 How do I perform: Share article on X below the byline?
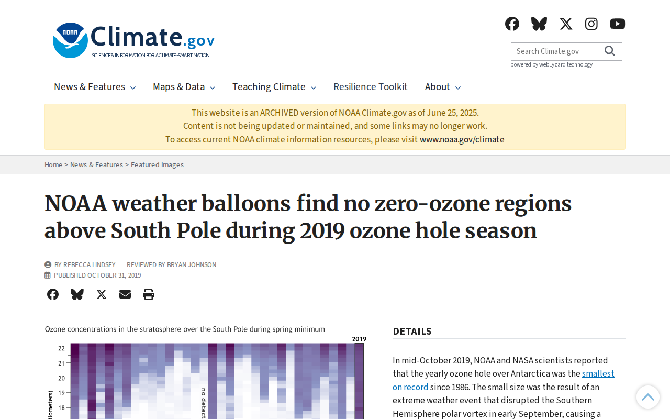[x=102, y=294]
